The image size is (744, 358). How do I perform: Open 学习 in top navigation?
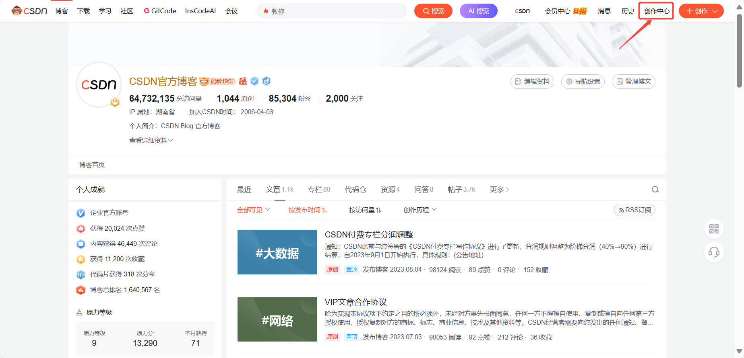pyautogui.click(x=105, y=11)
